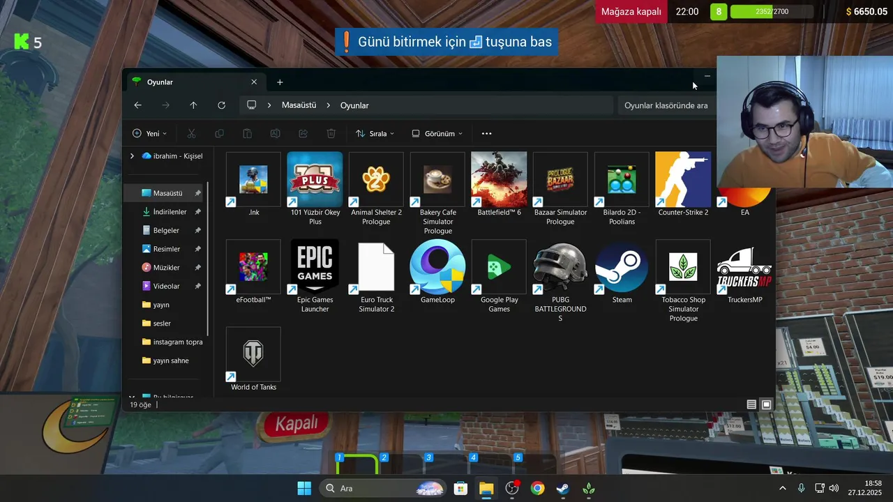Image resolution: width=893 pixels, height=502 pixels.
Task: Select the Counter-Strike 2 shortcut
Action: 683,185
